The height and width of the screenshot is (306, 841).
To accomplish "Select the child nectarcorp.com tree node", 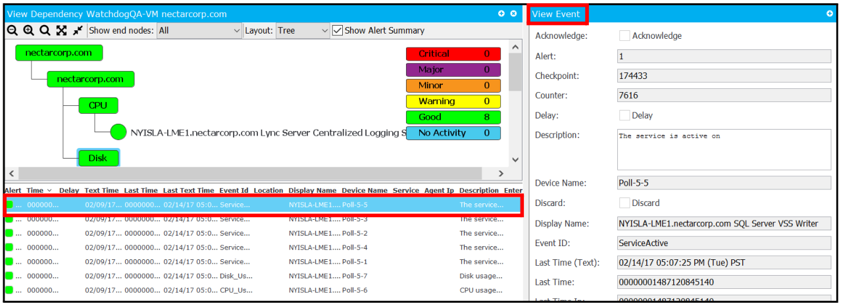I will tap(90, 79).
